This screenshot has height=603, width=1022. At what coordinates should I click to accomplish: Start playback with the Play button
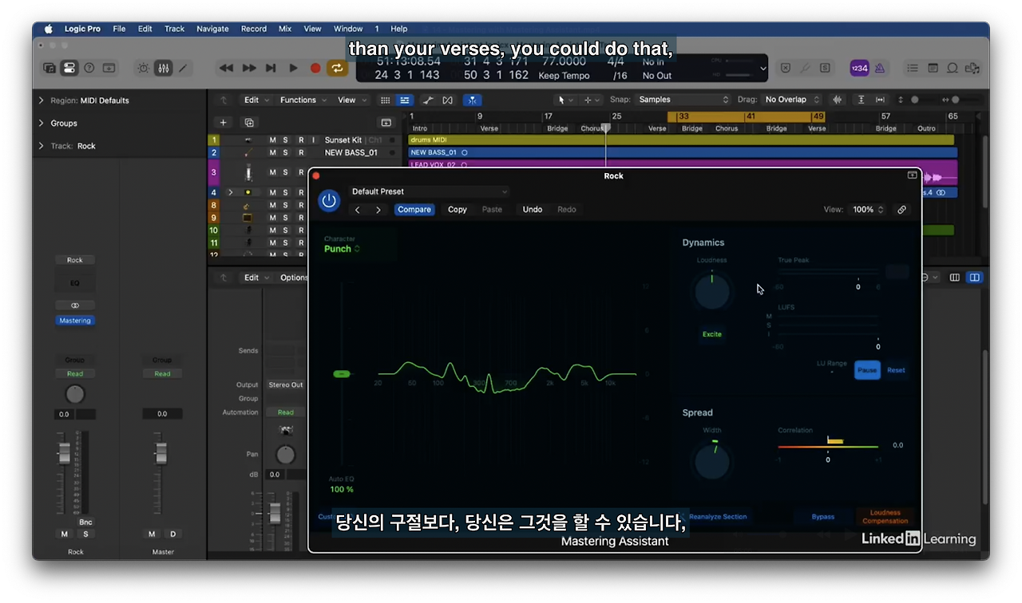[293, 69]
